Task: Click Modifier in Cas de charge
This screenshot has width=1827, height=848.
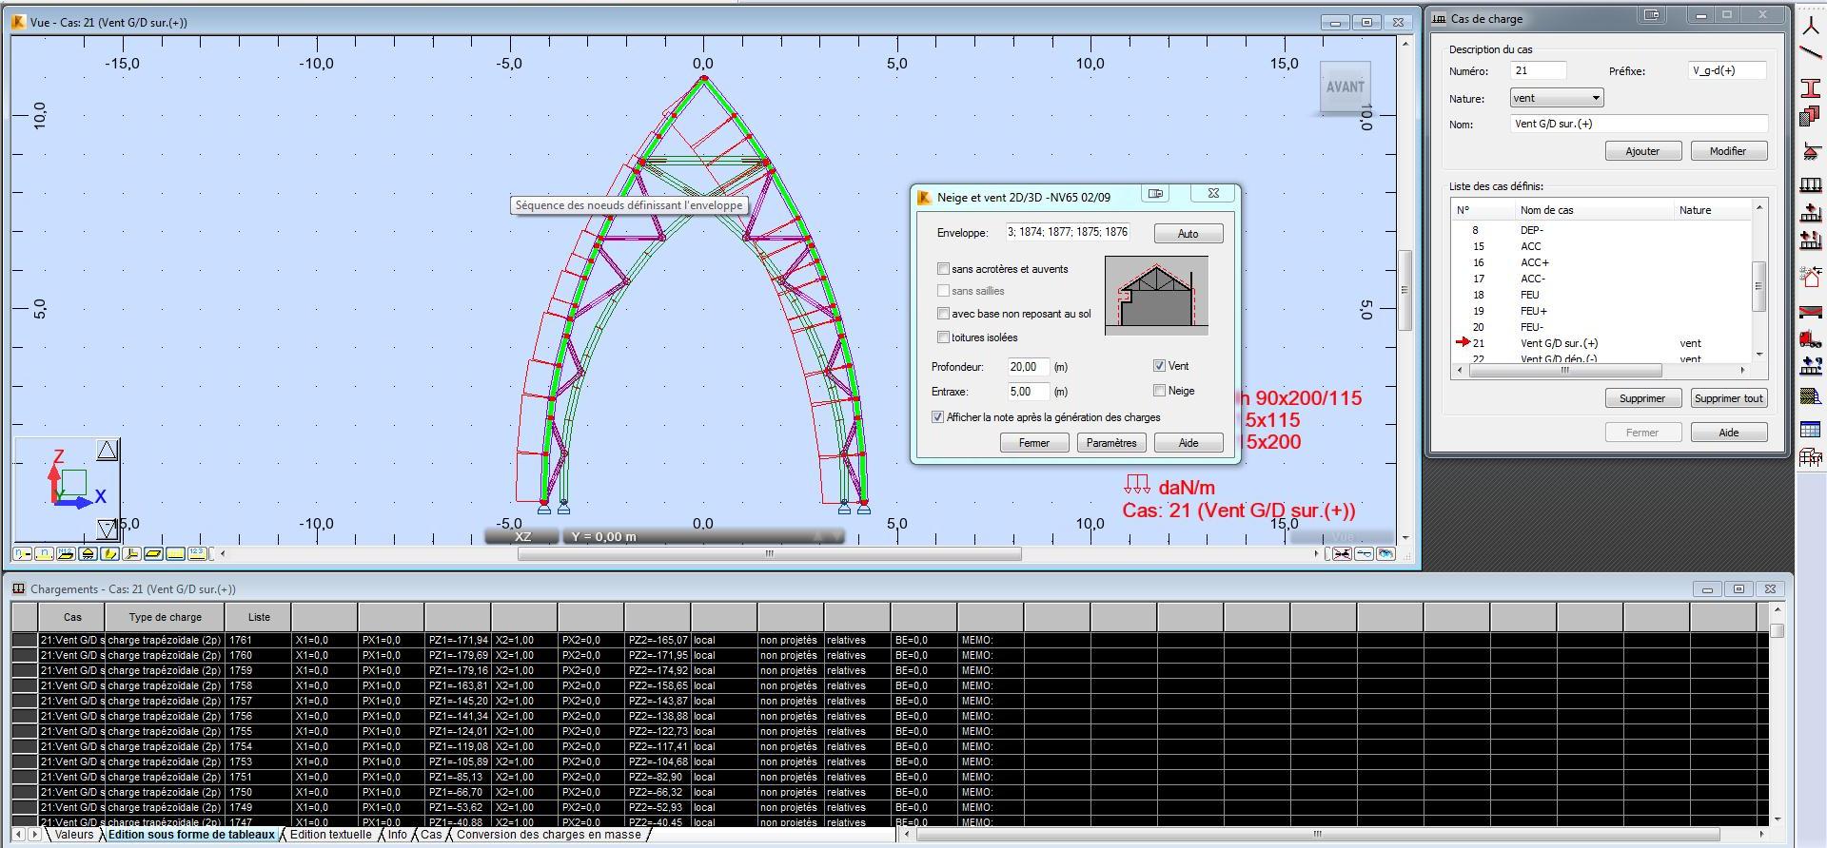Action: [x=1728, y=151]
